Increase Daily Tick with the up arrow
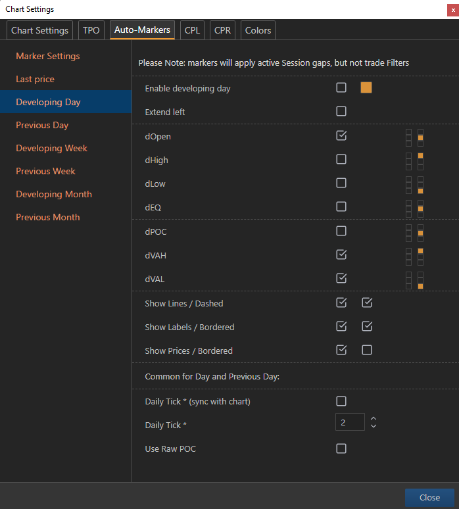The width and height of the screenshot is (459, 509). 374,419
